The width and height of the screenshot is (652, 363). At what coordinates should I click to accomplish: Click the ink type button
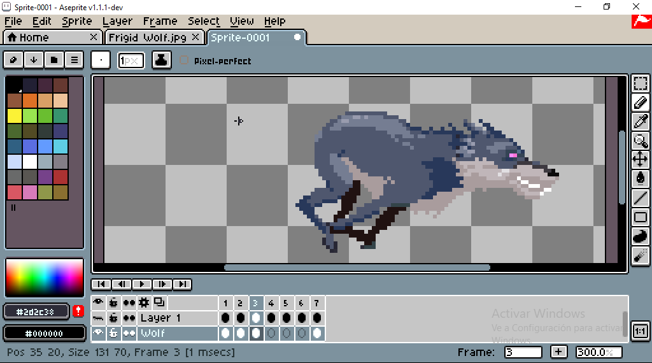(161, 60)
